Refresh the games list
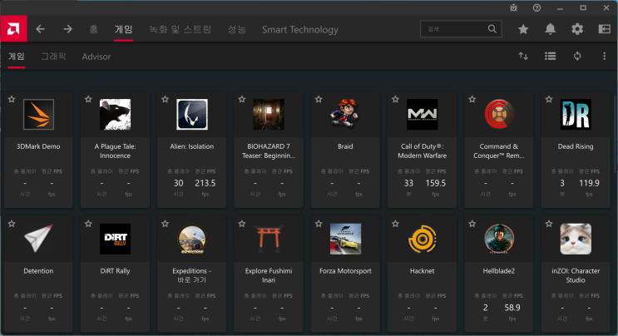 pos(577,56)
